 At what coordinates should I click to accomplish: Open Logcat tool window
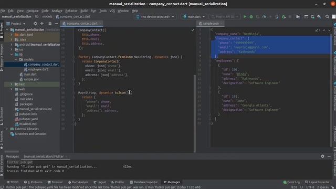click(100, 182)
